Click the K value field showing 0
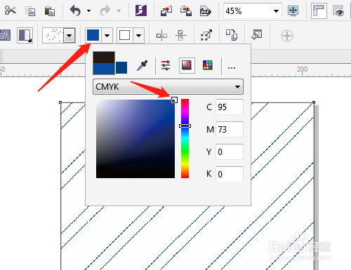This screenshot has width=351, height=270. 230,174
